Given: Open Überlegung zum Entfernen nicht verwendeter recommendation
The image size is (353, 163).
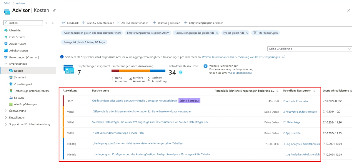Looking at the screenshot, I should point(137,143).
